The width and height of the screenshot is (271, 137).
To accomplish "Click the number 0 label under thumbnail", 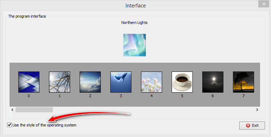I will (x=29, y=96).
